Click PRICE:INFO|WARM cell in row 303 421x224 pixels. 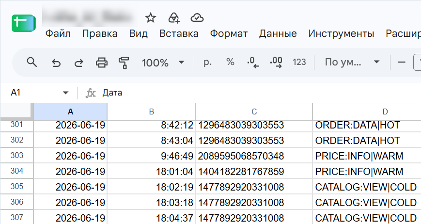[x=367, y=156]
